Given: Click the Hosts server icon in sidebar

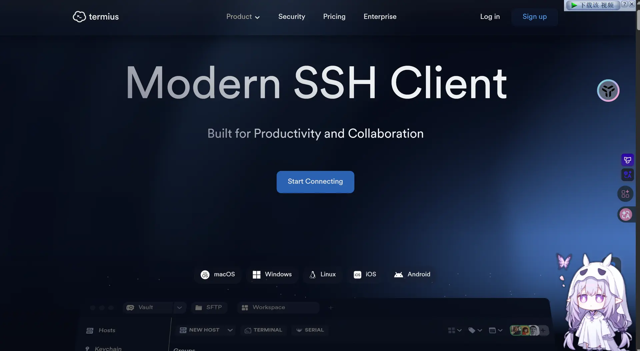Looking at the screenshot, I should (x=90, y=331).
